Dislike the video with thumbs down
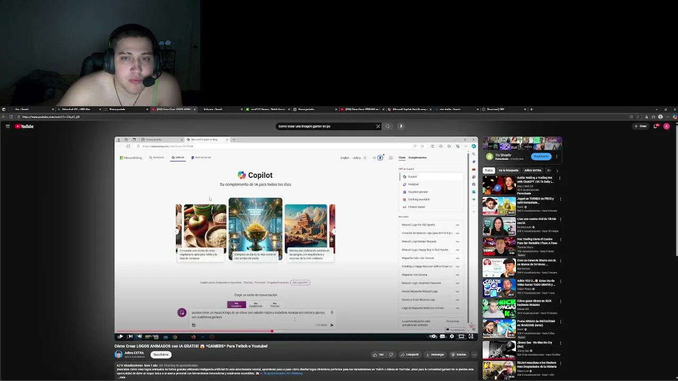Image resolution: width=678 pixels, height=381 pixels. (391, 355)
